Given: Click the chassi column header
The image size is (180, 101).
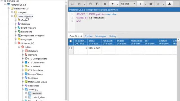Looking at the screenshot, I should pos(123,42).
